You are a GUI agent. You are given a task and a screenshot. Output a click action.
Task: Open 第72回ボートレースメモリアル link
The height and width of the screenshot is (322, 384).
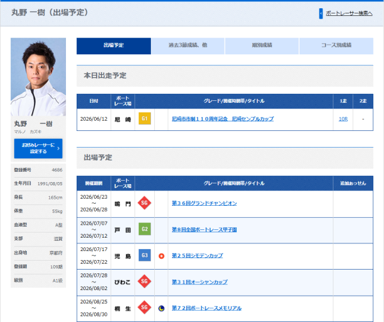tap(207, 308)
